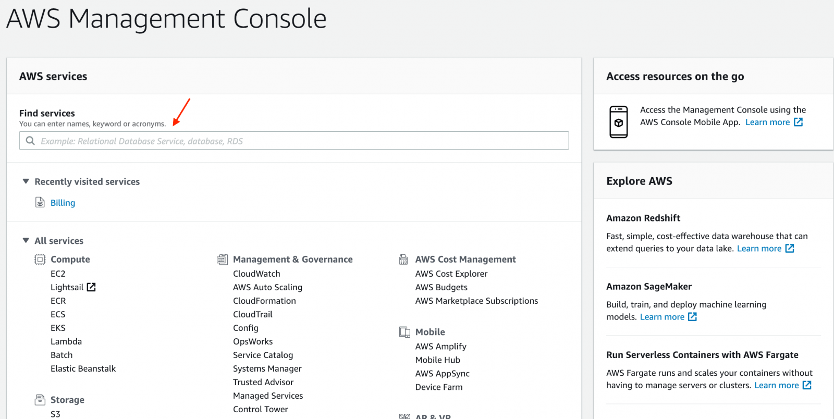Viewport: 834px width, 419px height.
Task: Open the Service Catalog service
Action: pyautogui.click(x=263, y=355)
